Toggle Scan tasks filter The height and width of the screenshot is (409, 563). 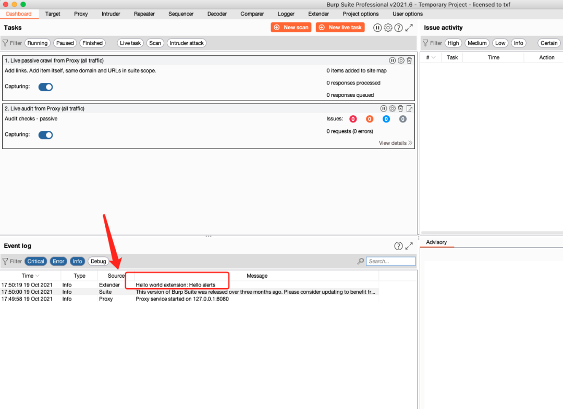[x=155, y=43]
